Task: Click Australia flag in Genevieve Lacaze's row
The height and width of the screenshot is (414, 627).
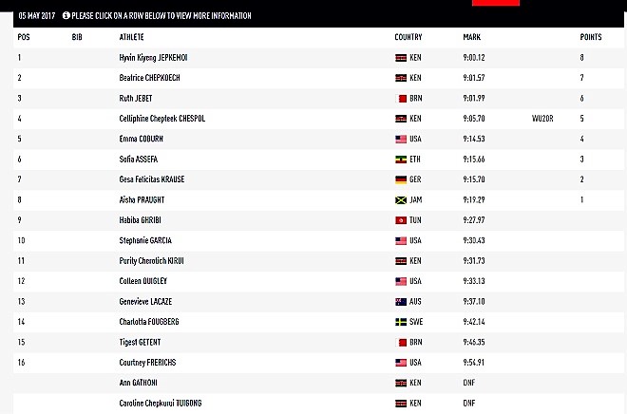Action: (400, 301)
